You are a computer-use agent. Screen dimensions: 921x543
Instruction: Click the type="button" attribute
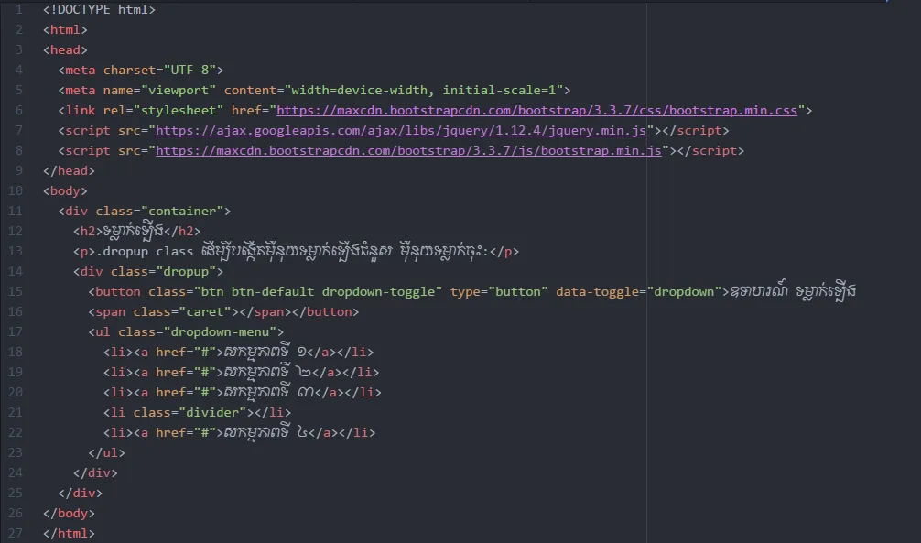pos(499,291)
